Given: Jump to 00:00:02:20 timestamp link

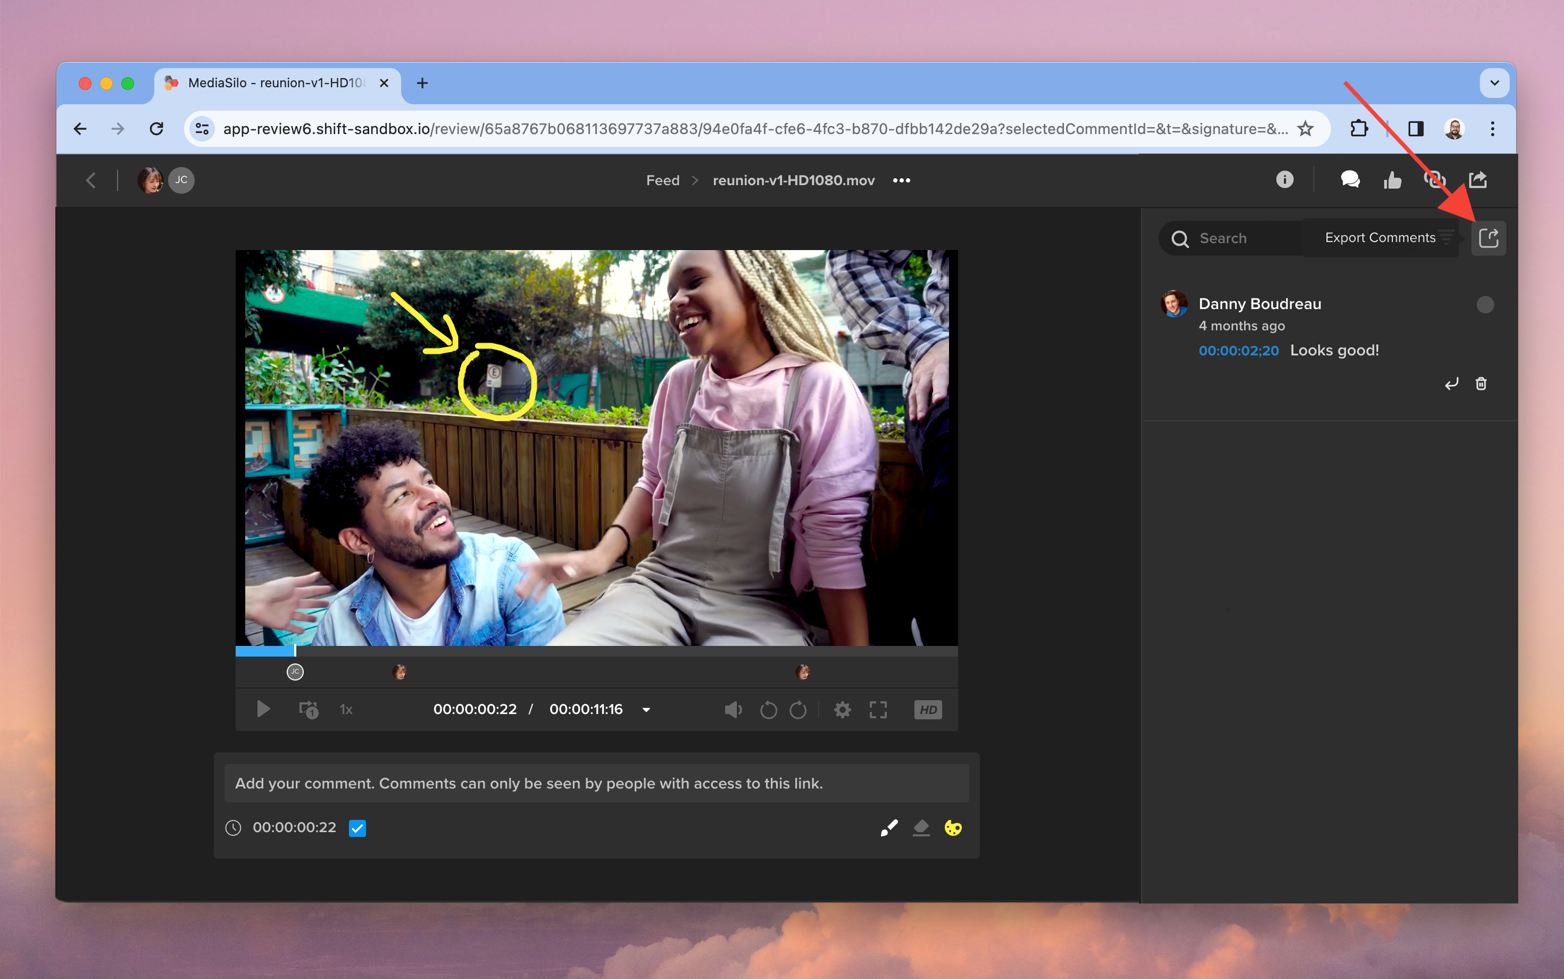Looking at the screenshot, I should pos(1238,350).
